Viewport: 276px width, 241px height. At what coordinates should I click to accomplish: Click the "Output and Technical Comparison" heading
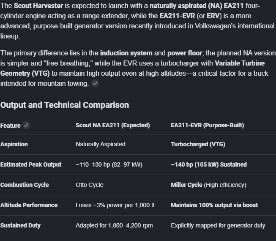65,105
